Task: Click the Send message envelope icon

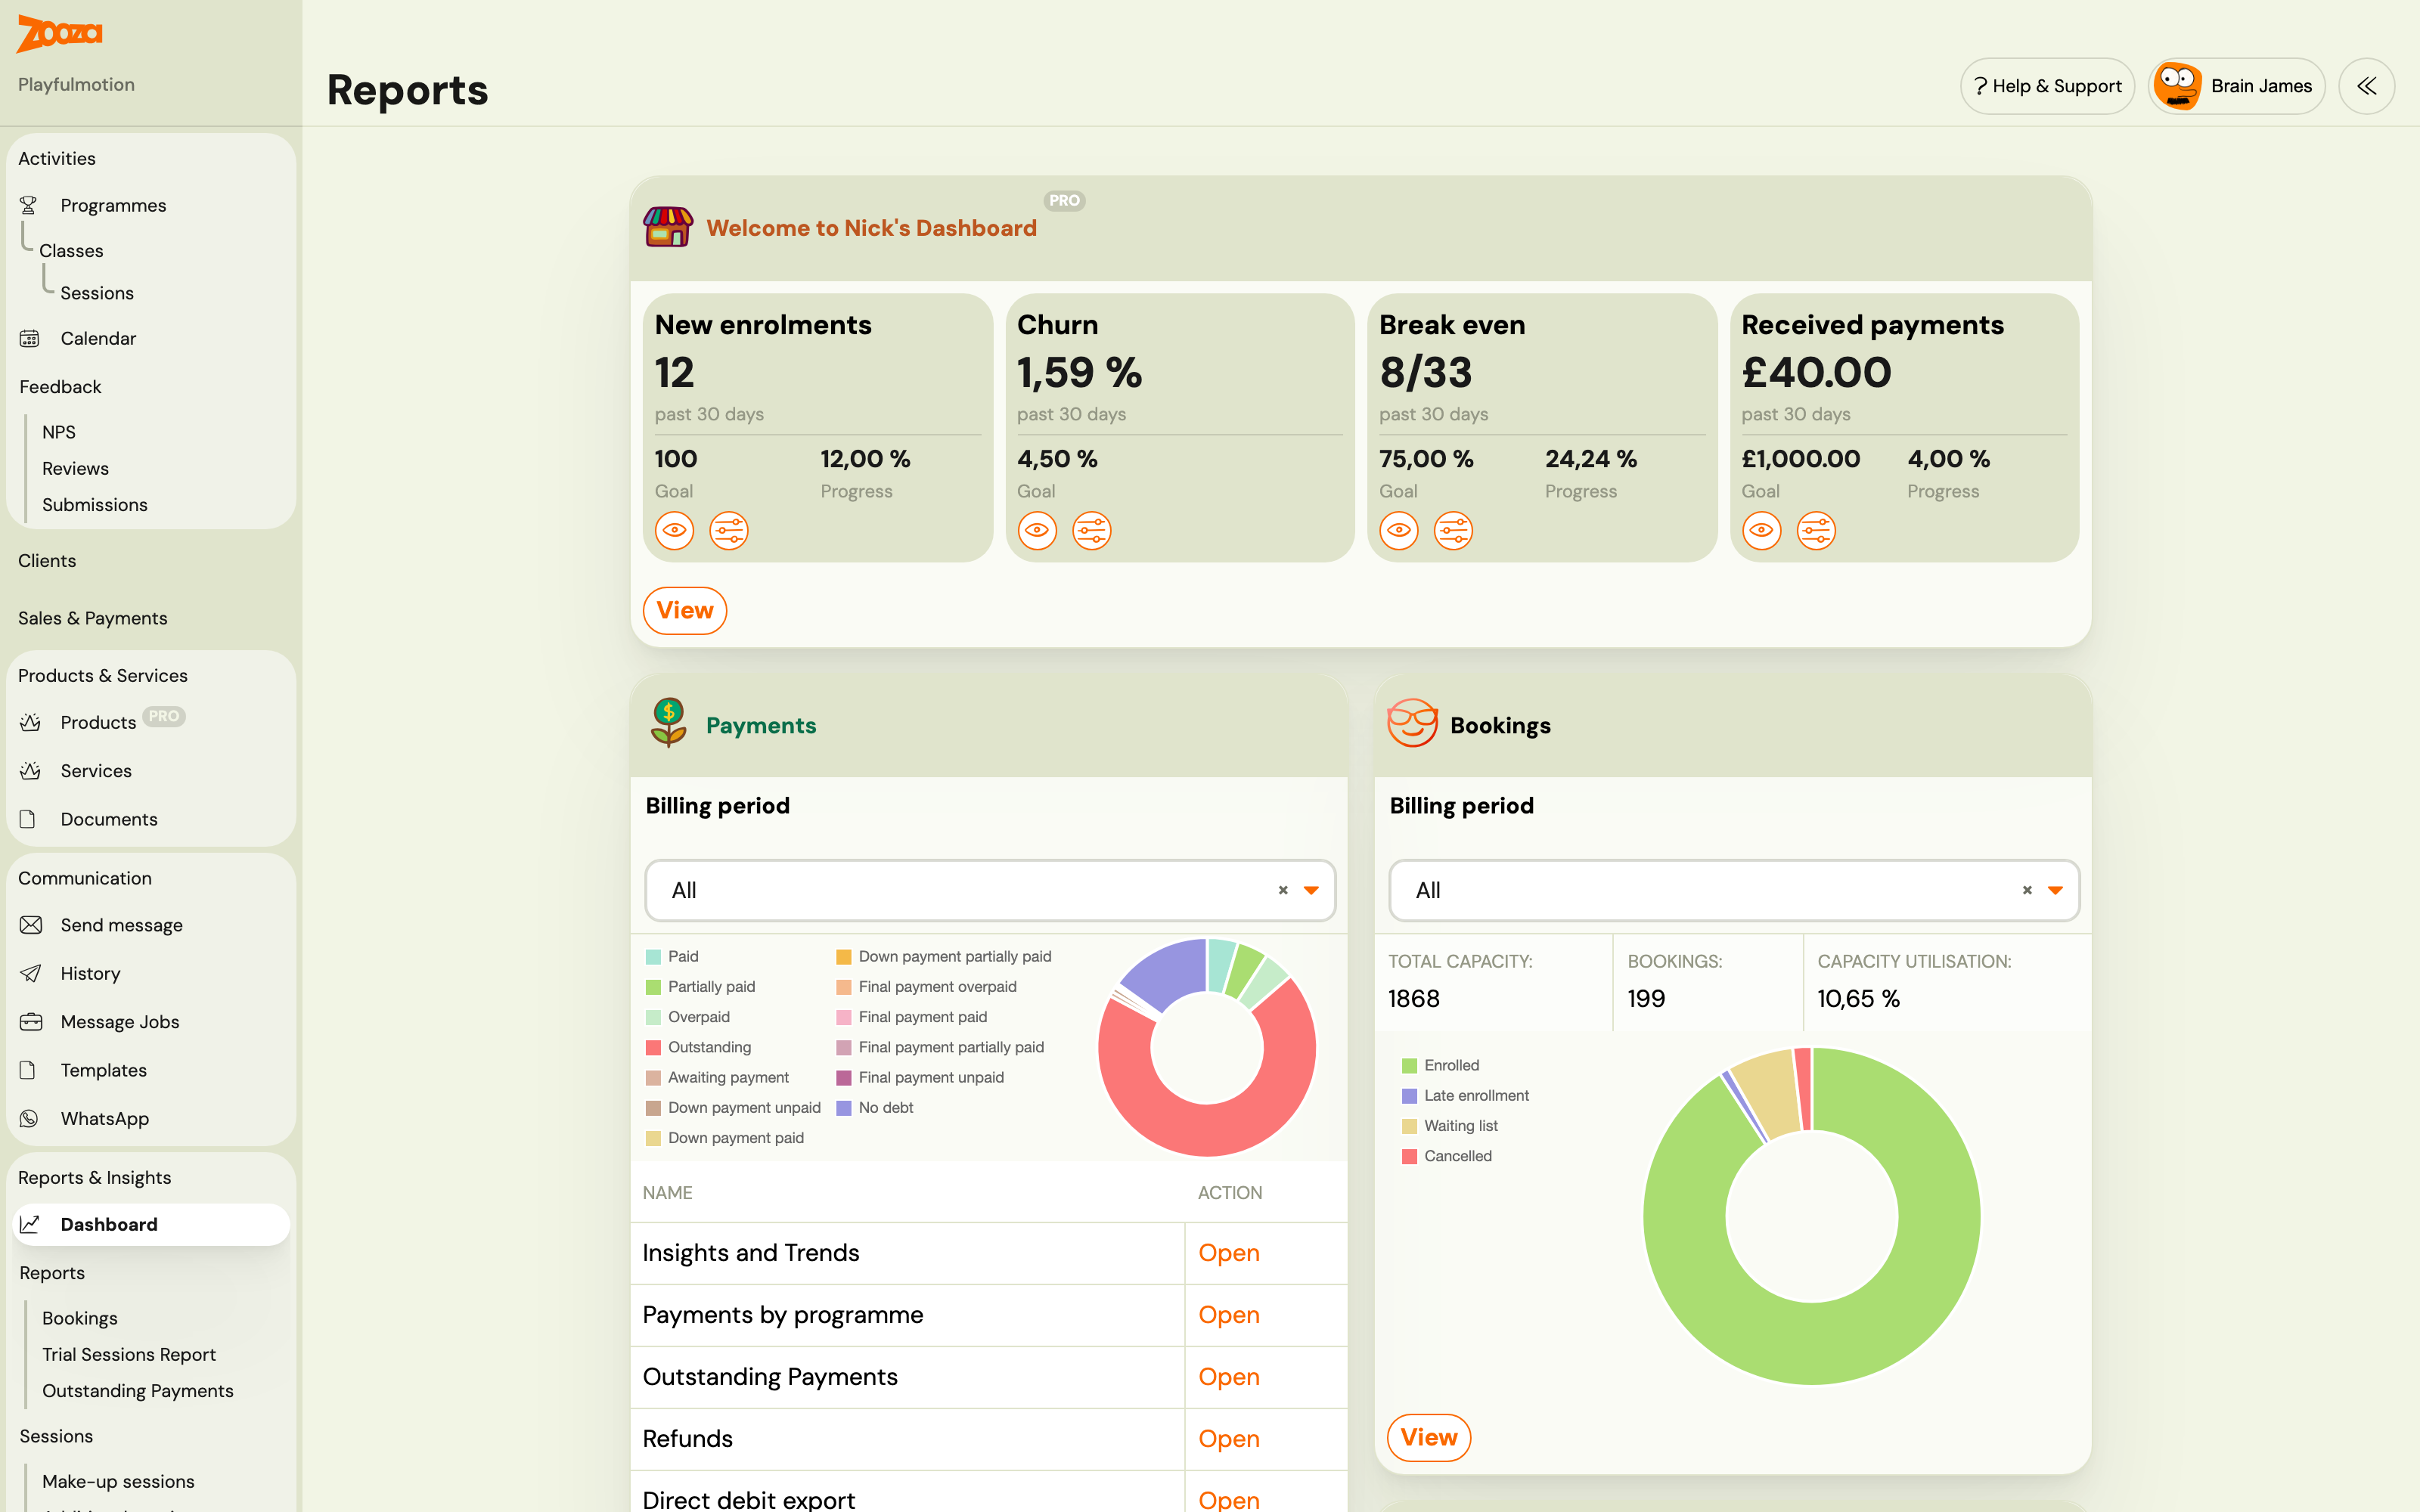Action: click(31, 925)
